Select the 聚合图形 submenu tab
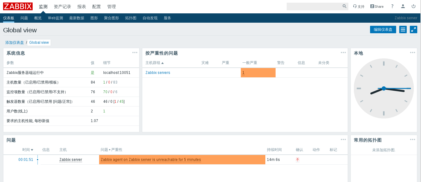 pyautogui.click(x=112, y=18)
